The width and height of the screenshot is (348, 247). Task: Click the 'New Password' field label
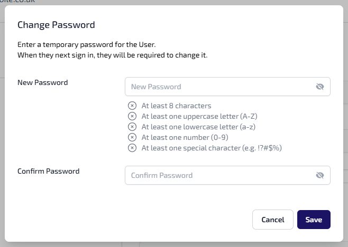pyautogui.click(x=43, y=82)
